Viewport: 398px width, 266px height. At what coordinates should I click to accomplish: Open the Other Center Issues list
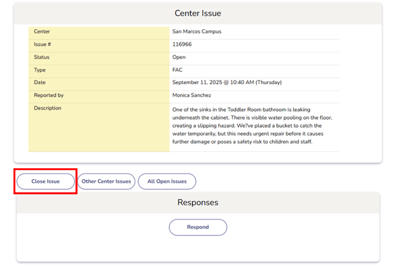[106, 181]
